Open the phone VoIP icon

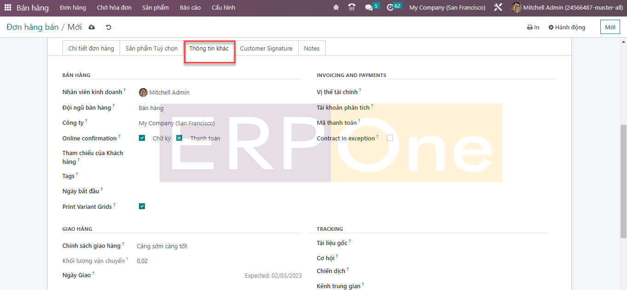click(352, 8)
